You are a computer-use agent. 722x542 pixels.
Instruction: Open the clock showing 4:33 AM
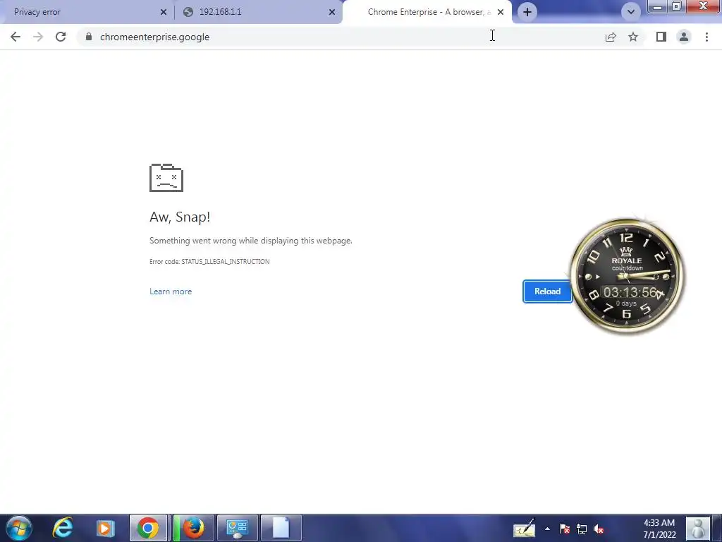point(659,529)
